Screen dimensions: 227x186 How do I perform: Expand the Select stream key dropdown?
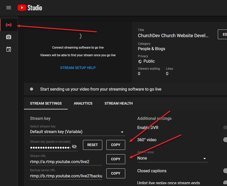point(77,132)
